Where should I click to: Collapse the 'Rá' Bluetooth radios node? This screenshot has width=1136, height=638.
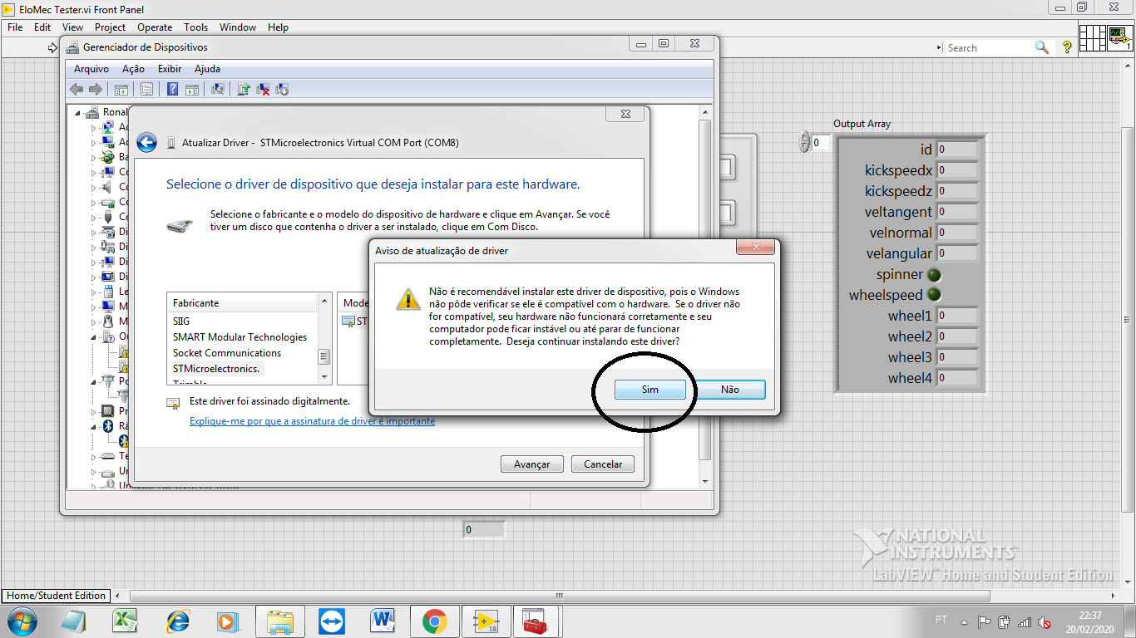coord(94,426)
